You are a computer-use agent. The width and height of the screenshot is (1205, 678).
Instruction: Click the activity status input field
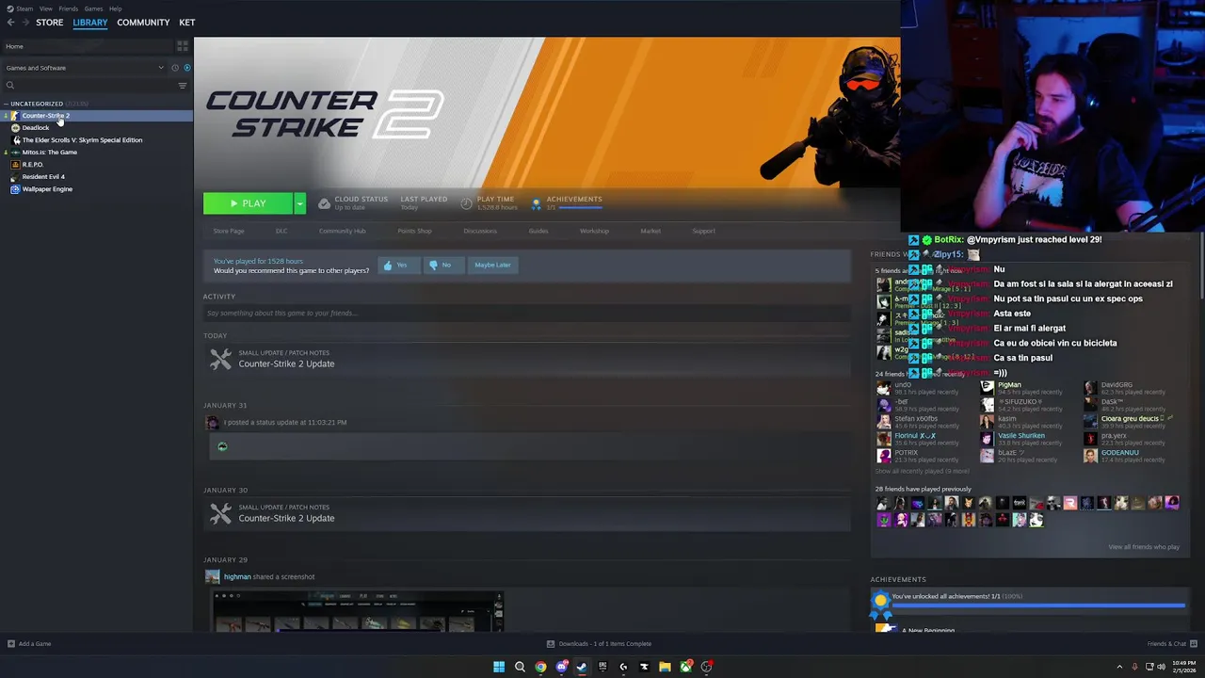(526, 314)
